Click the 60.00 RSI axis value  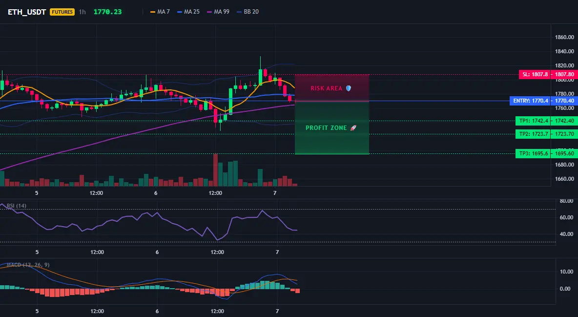tap(567, 217)
